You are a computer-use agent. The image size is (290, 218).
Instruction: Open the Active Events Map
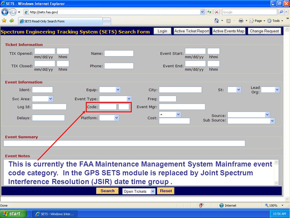coord(229,31)
